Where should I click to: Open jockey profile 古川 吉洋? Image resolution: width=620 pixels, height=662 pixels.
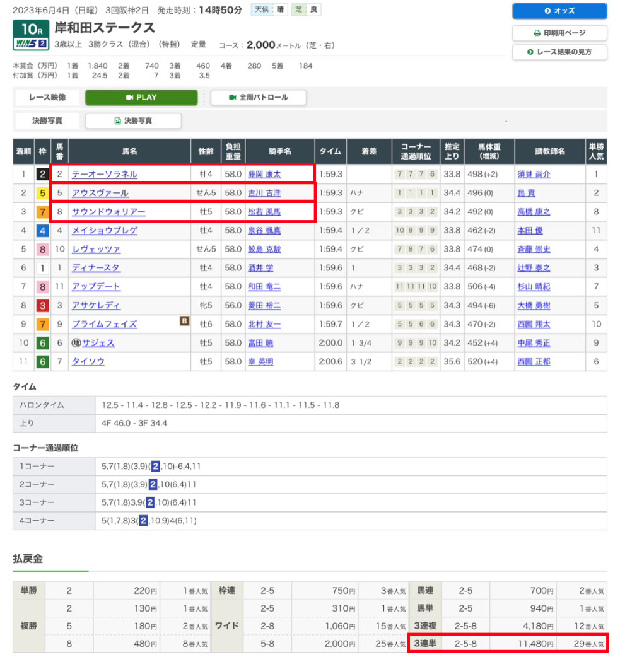pyautogui.click(x=264, y=194)
